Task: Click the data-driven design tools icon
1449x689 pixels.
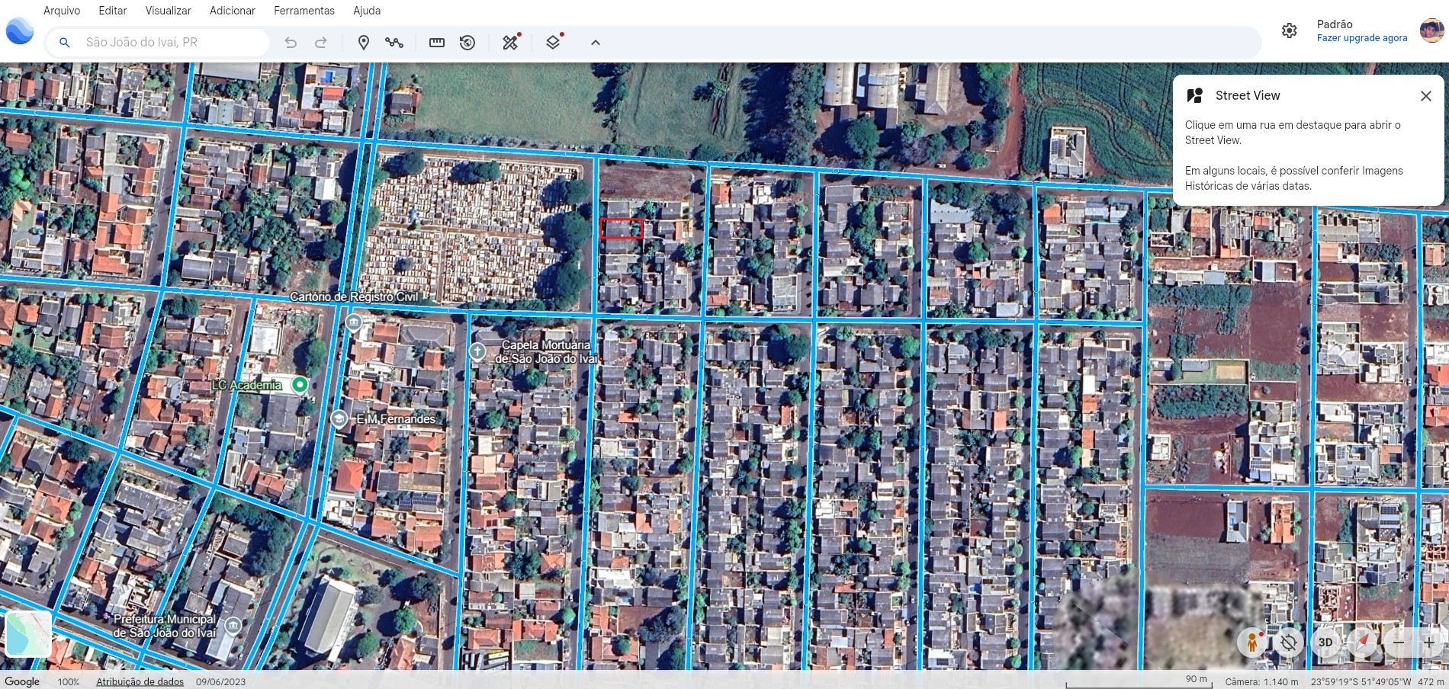Action: [x=510, y=43]
